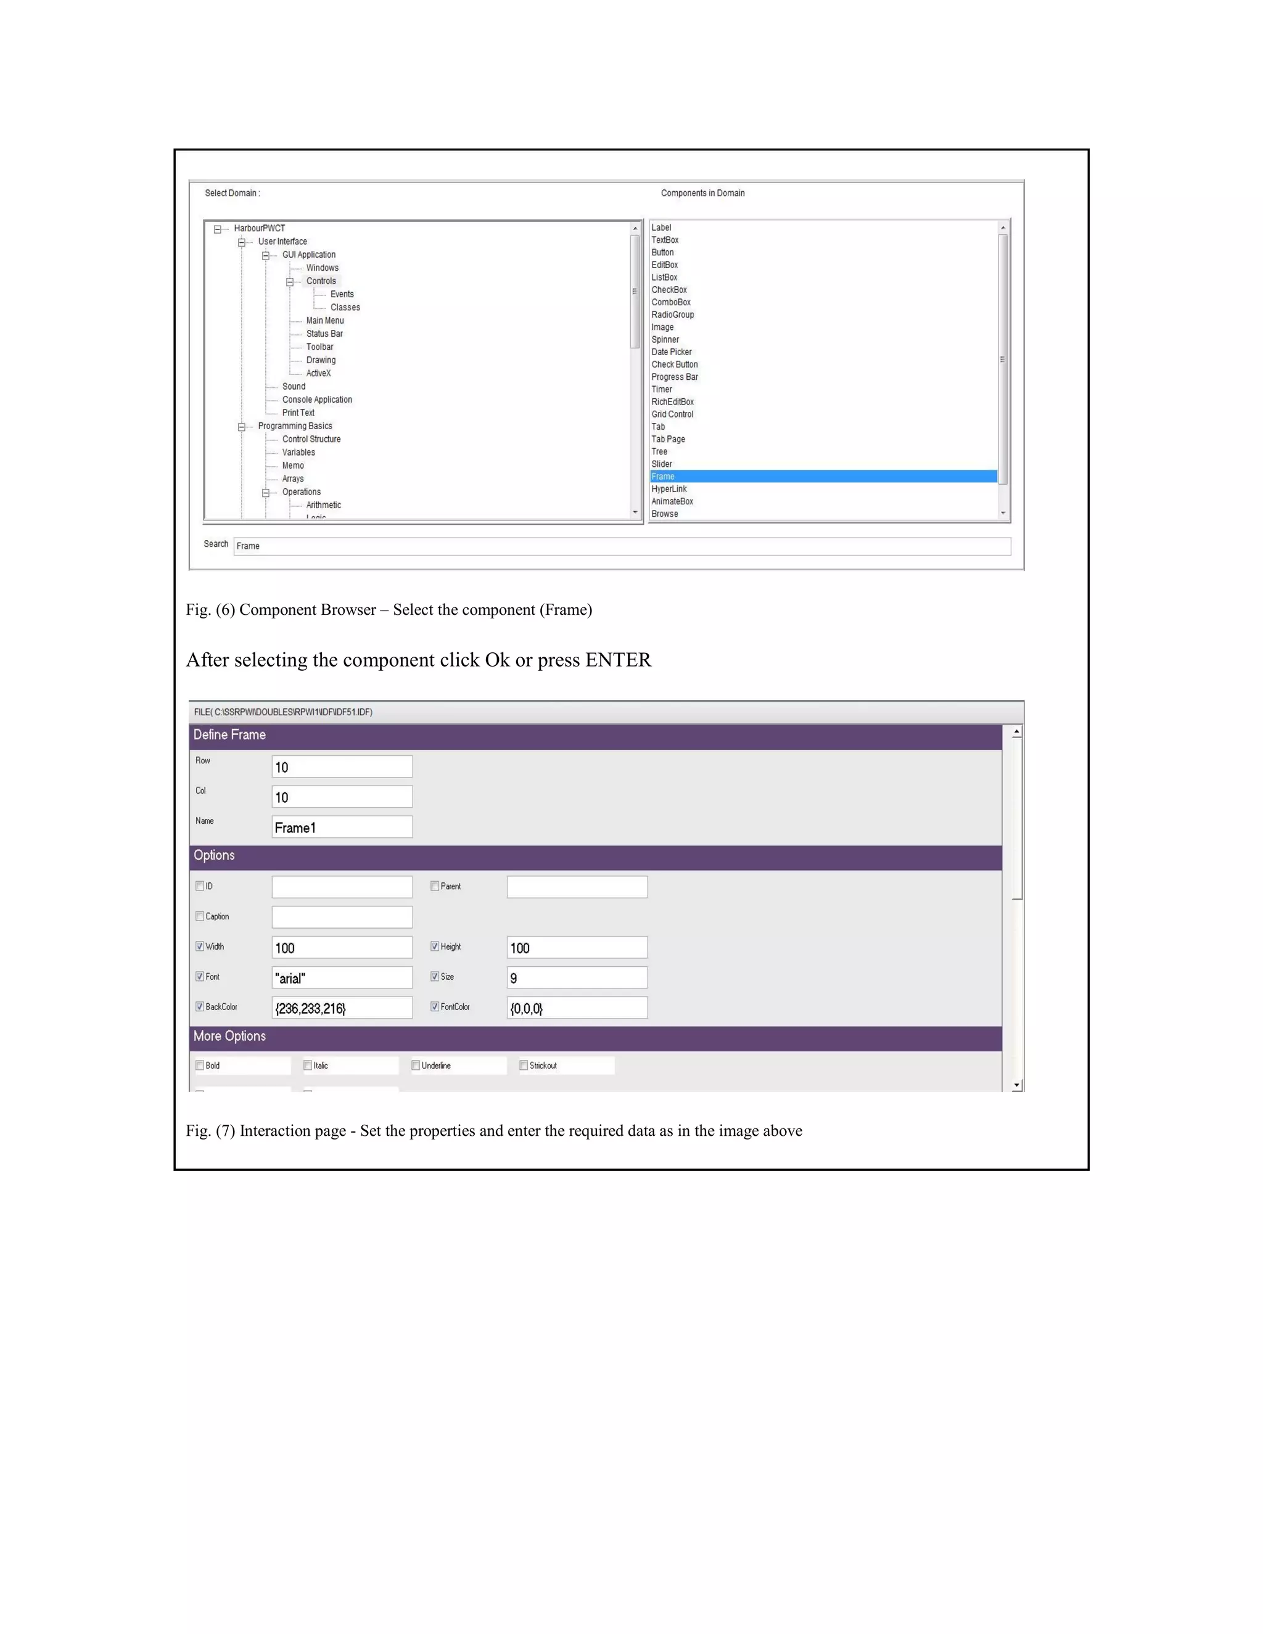Click the domain tree scrollbar up arrow
The image size is (1263, 1634).
click(635, 228)
